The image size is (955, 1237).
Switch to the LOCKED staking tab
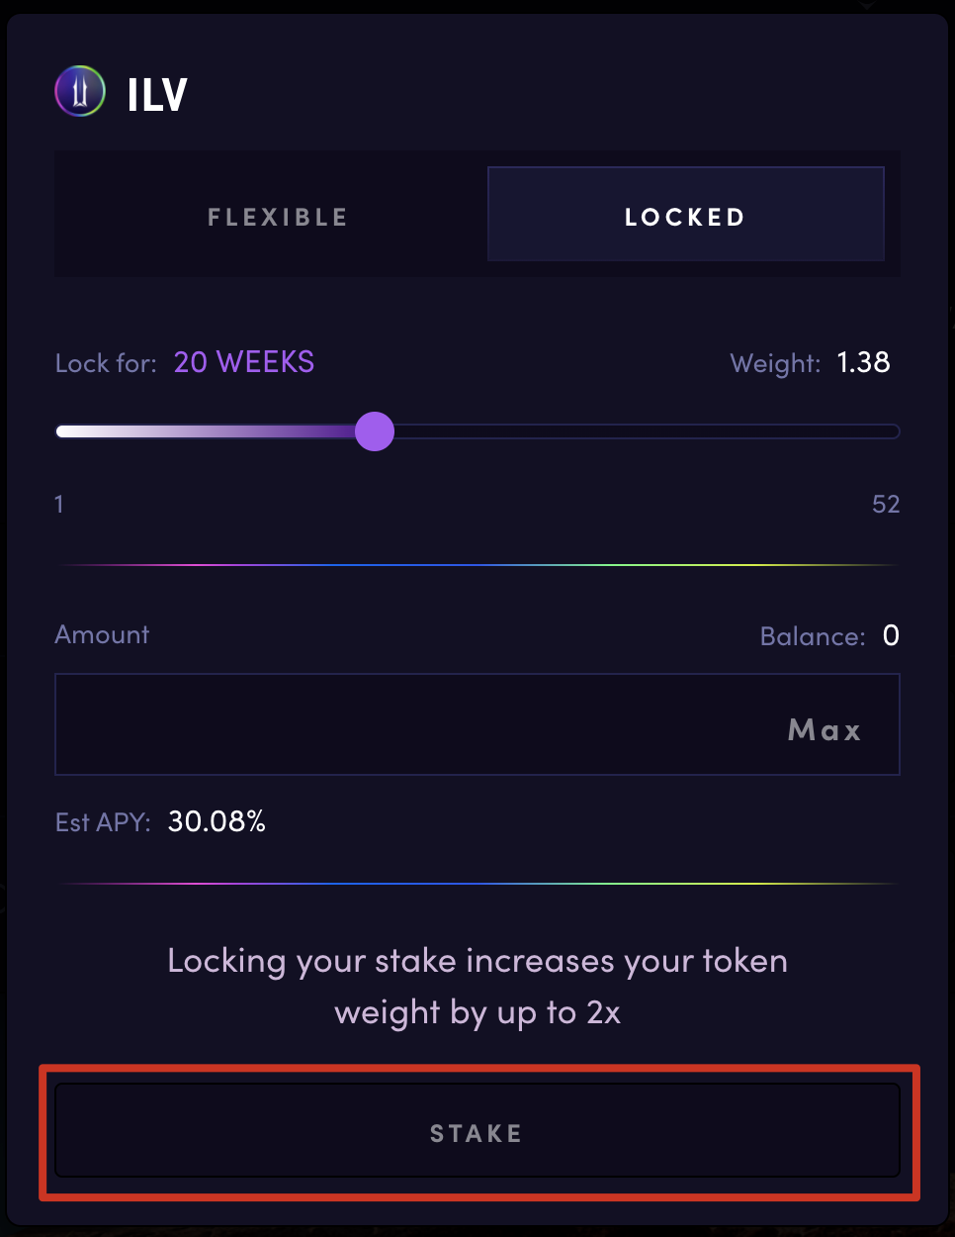pos(685,214)
